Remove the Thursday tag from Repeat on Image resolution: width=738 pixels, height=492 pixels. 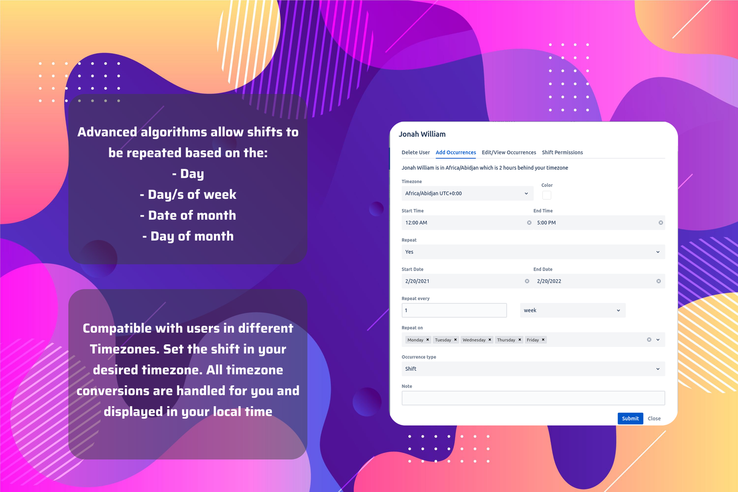(x=519, y=339)
